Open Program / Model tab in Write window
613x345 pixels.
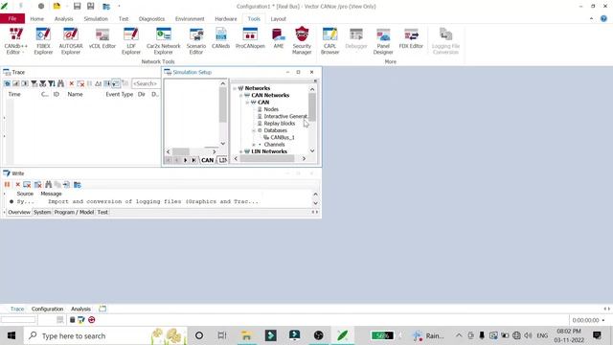click(x=74, y=212)
